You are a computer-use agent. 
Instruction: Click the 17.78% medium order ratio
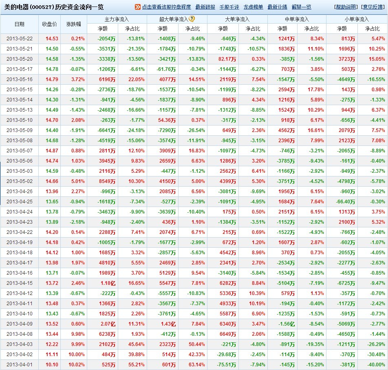(316, 90)
